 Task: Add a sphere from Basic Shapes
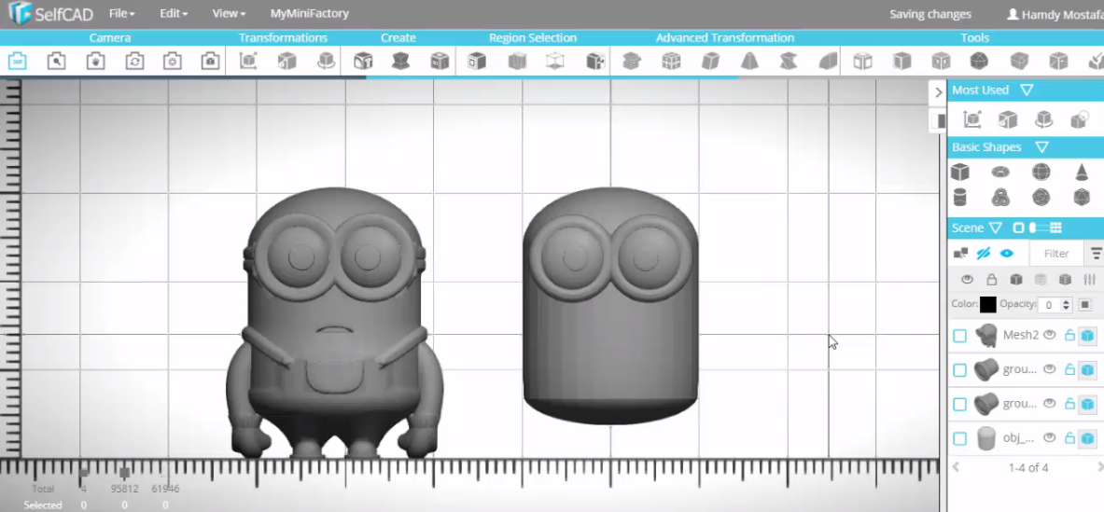click(1041, 172)
